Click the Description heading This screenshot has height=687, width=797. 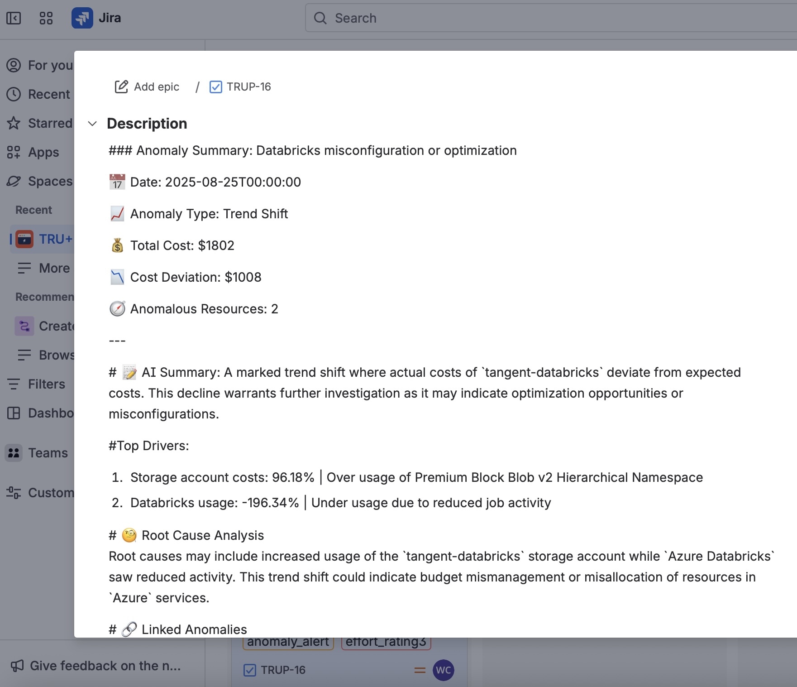(147, 124)
